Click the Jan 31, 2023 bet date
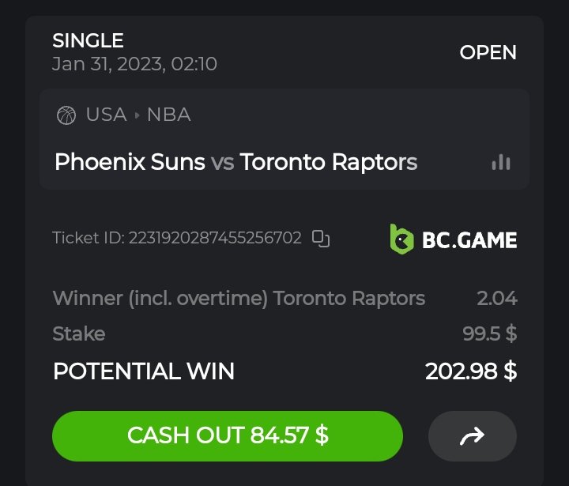The image size is (569, 486). coord(134,64)
